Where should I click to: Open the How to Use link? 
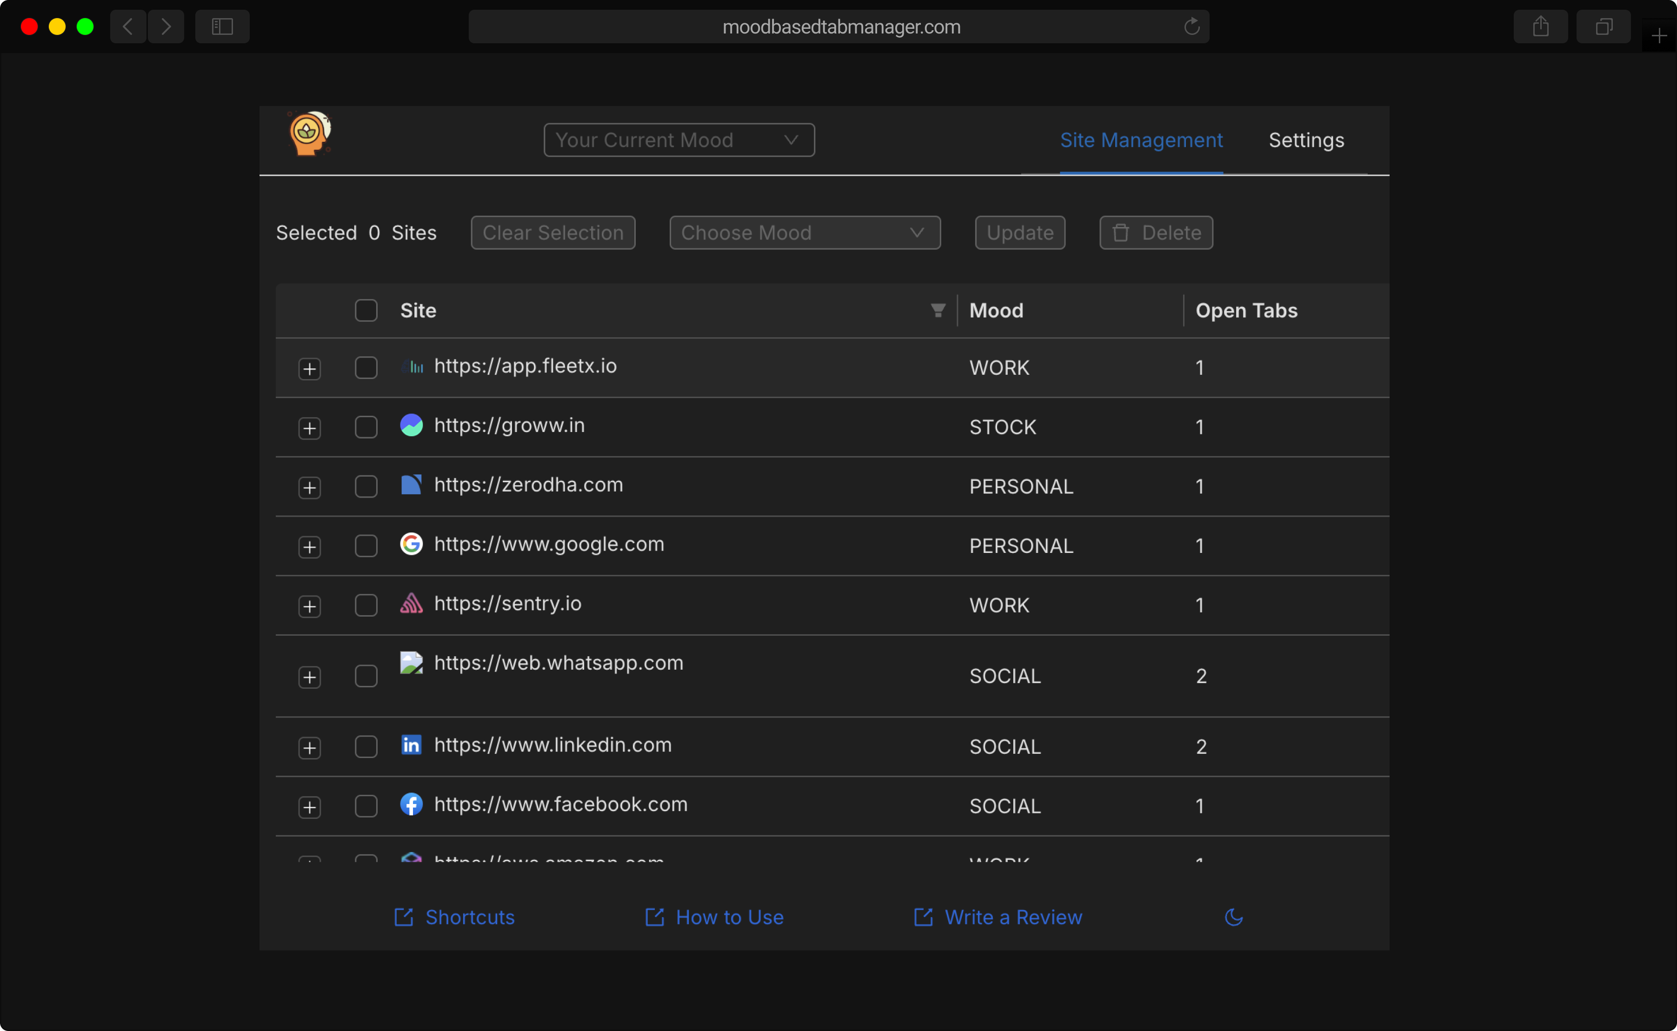729,917
